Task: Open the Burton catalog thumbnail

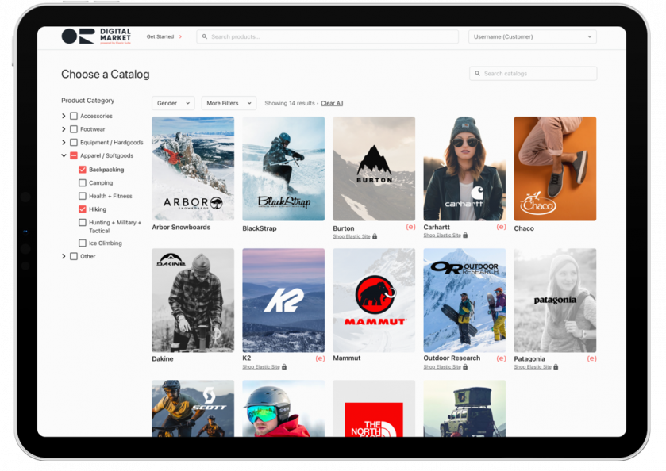Action: coord(374,168)
